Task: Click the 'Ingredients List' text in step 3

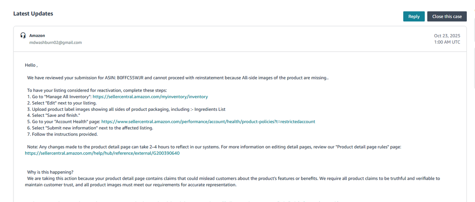Action: pos(210,109)
